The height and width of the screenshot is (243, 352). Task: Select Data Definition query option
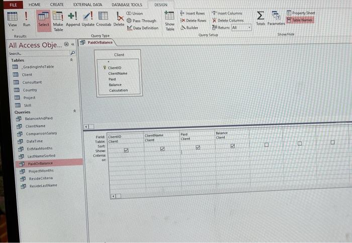click(x=143, y=28)
